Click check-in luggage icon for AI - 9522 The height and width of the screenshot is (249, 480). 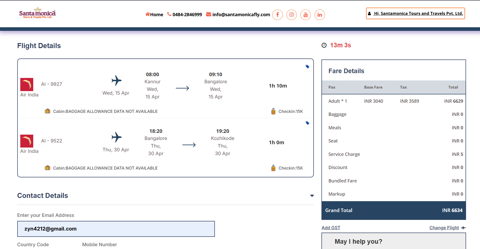point(273,168)
